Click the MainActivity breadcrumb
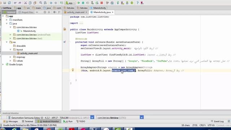 [98, 8]
